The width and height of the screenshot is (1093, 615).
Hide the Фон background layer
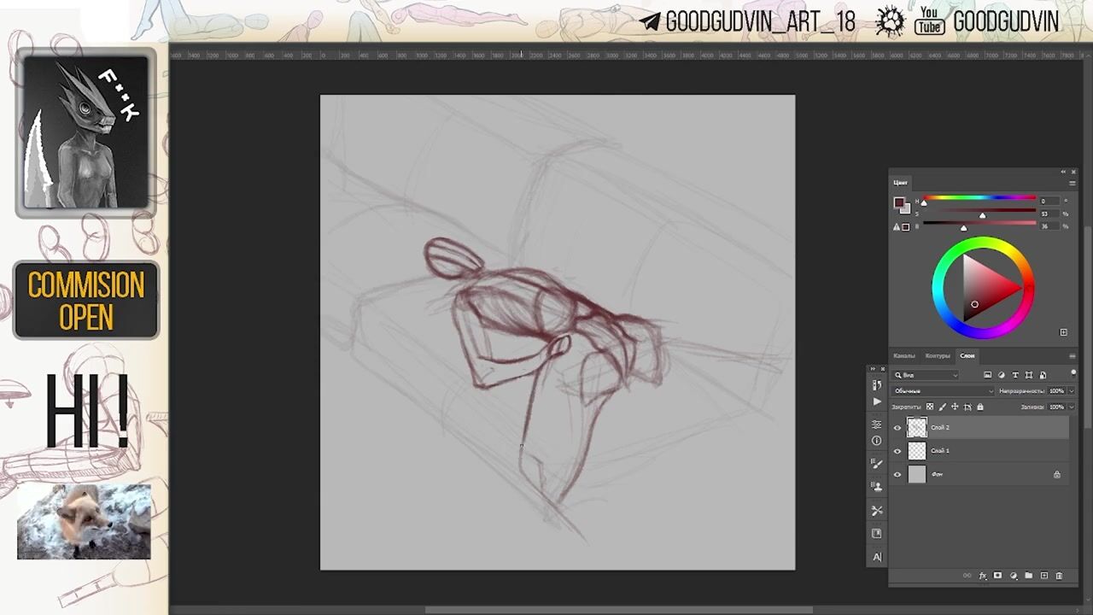897,475
